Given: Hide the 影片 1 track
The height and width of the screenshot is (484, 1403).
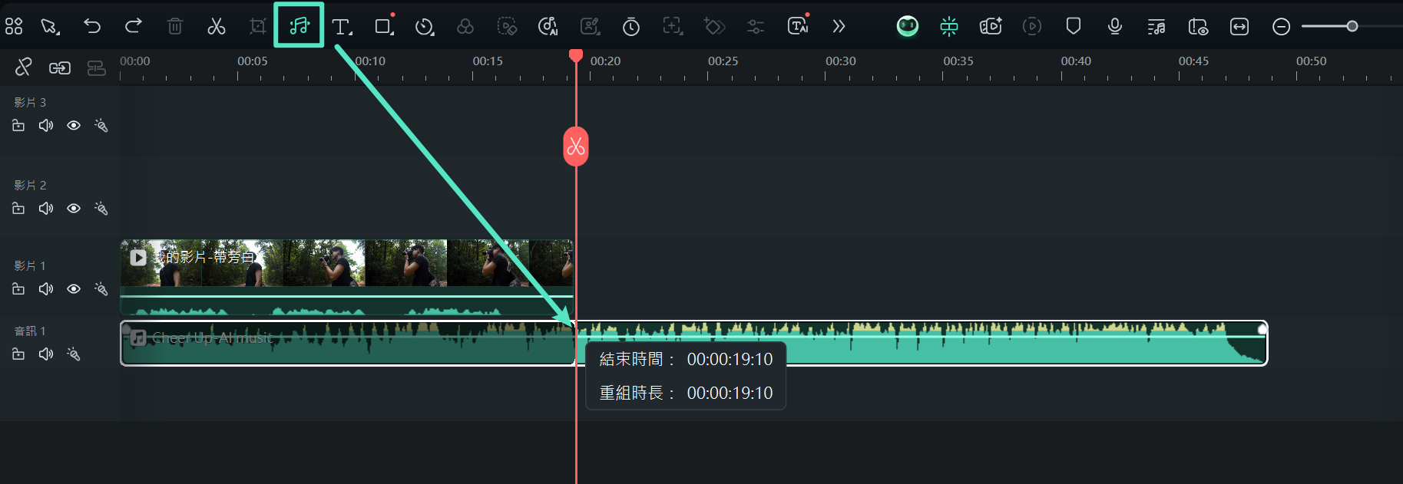Looking at the screenshot, I should coord(74,288).
